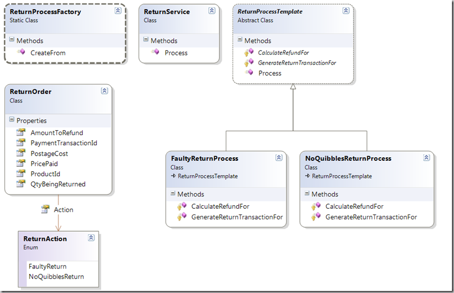Image resolution: width=454 pixels, height=293 pixels.
Task: Collapse the ReturnProcessFactory class box chevron
Action: click(117, 11)
